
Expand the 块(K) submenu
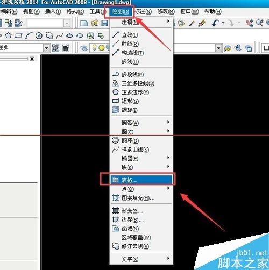tap(141, 167)
